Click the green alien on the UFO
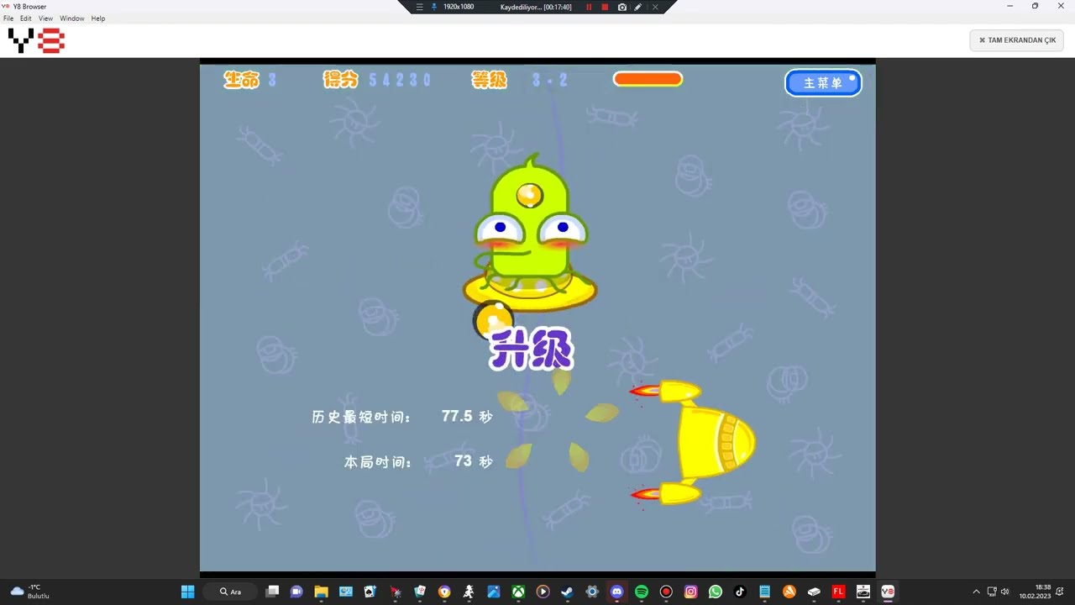Screen dimensions: 1075x605 coord(530,223)
